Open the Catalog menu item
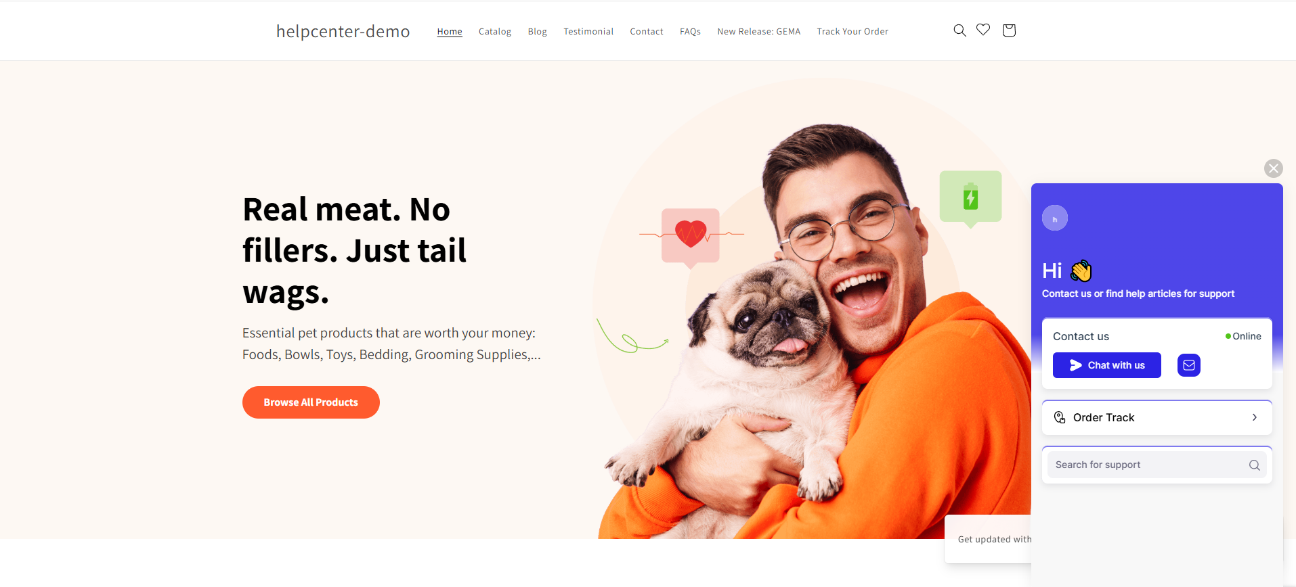The image size is (1296, 587). tap(495, 32)
